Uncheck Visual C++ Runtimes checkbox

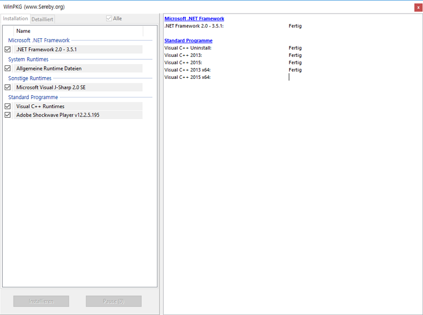[x=7, y=106]
